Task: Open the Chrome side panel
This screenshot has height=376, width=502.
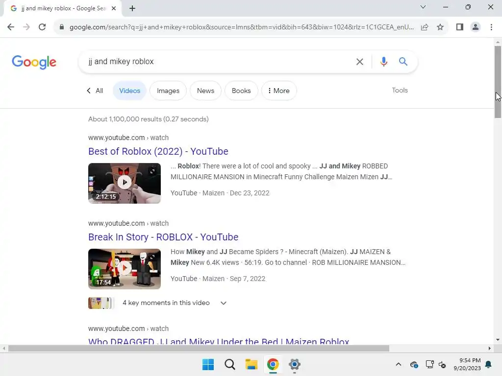Action: point(460,27)
